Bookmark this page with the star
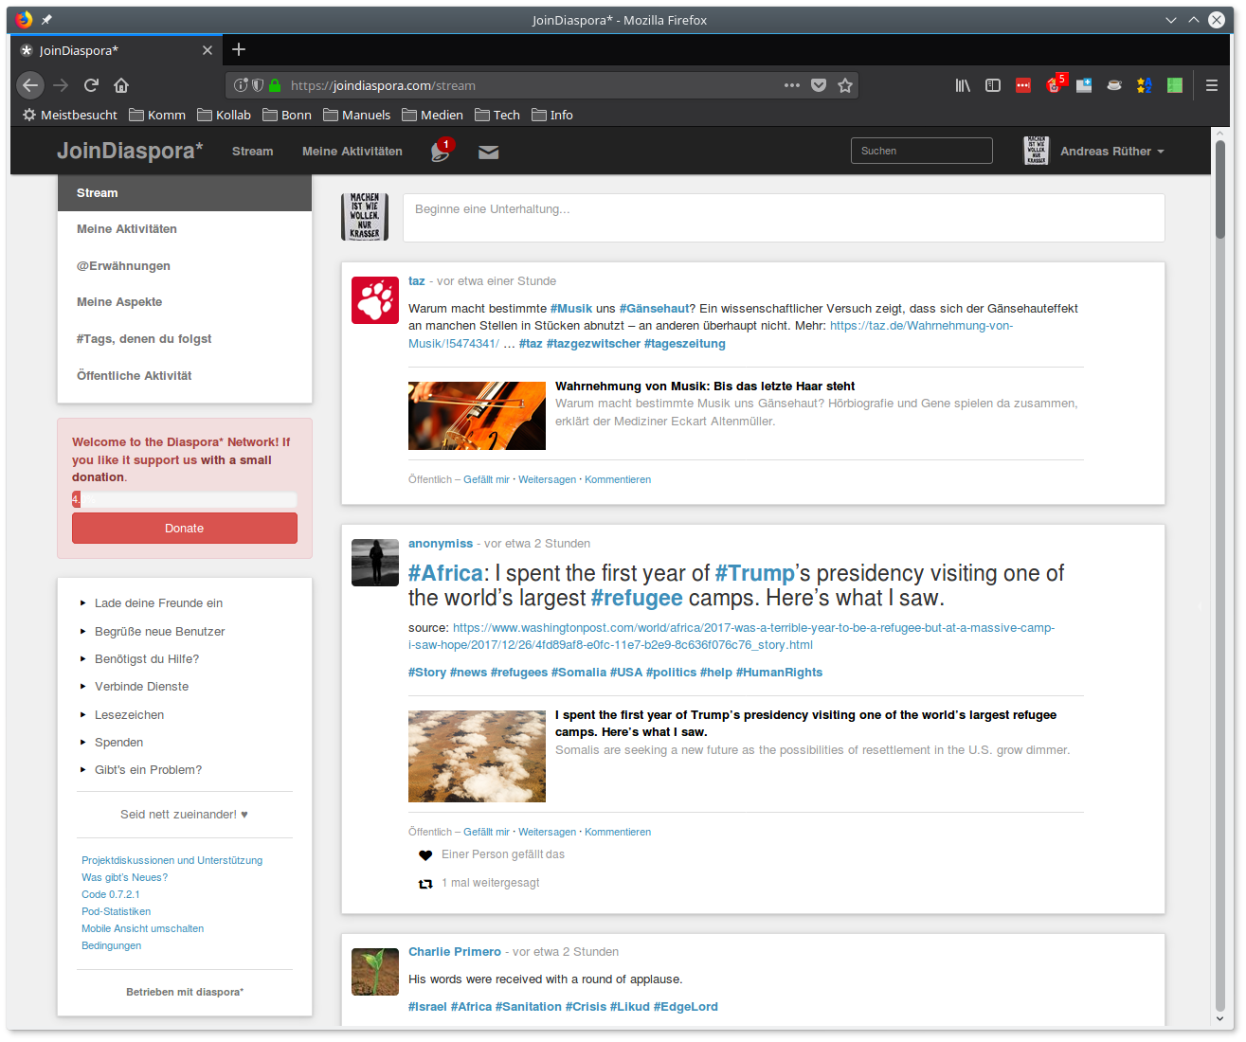The width and height of the screenshot is (1246, 1042). click(845, 85)
